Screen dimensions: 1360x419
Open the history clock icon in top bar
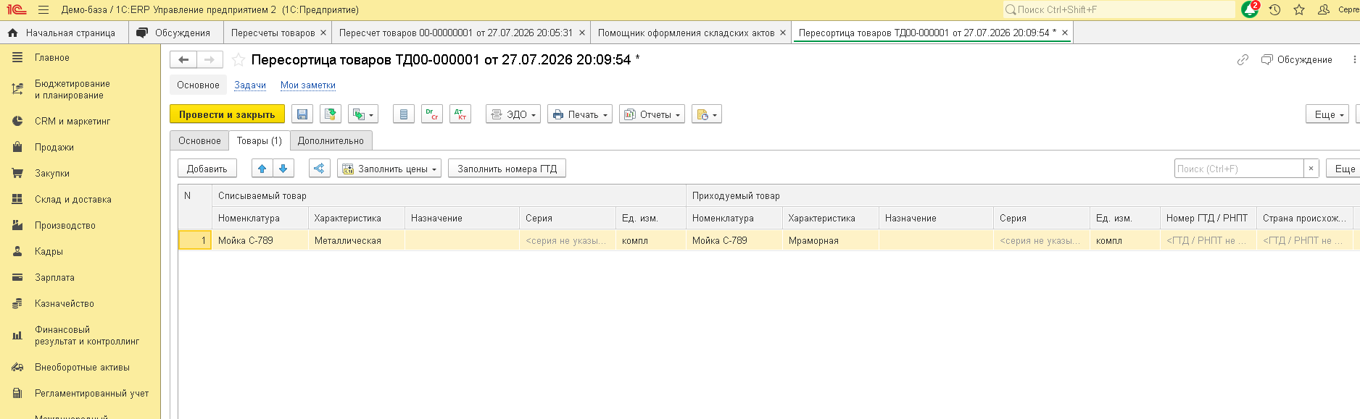pos(1274,10)
